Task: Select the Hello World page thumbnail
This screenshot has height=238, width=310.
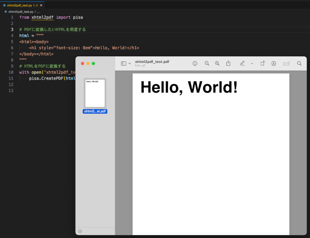Action: (95, 93)
